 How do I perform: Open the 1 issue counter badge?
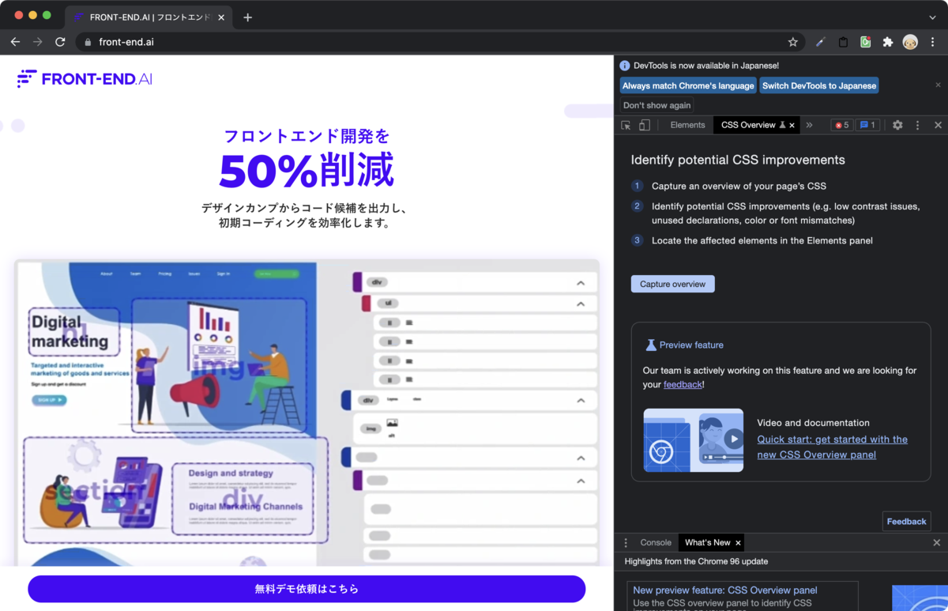coord(867,125)
